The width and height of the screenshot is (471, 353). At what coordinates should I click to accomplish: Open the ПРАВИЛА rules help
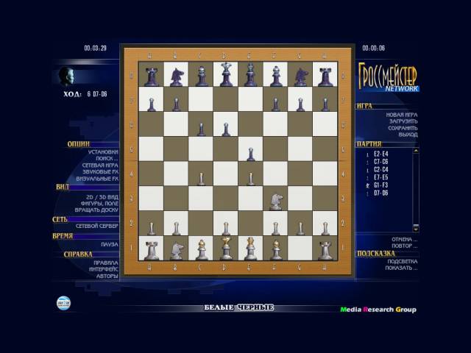coord(105,263)
